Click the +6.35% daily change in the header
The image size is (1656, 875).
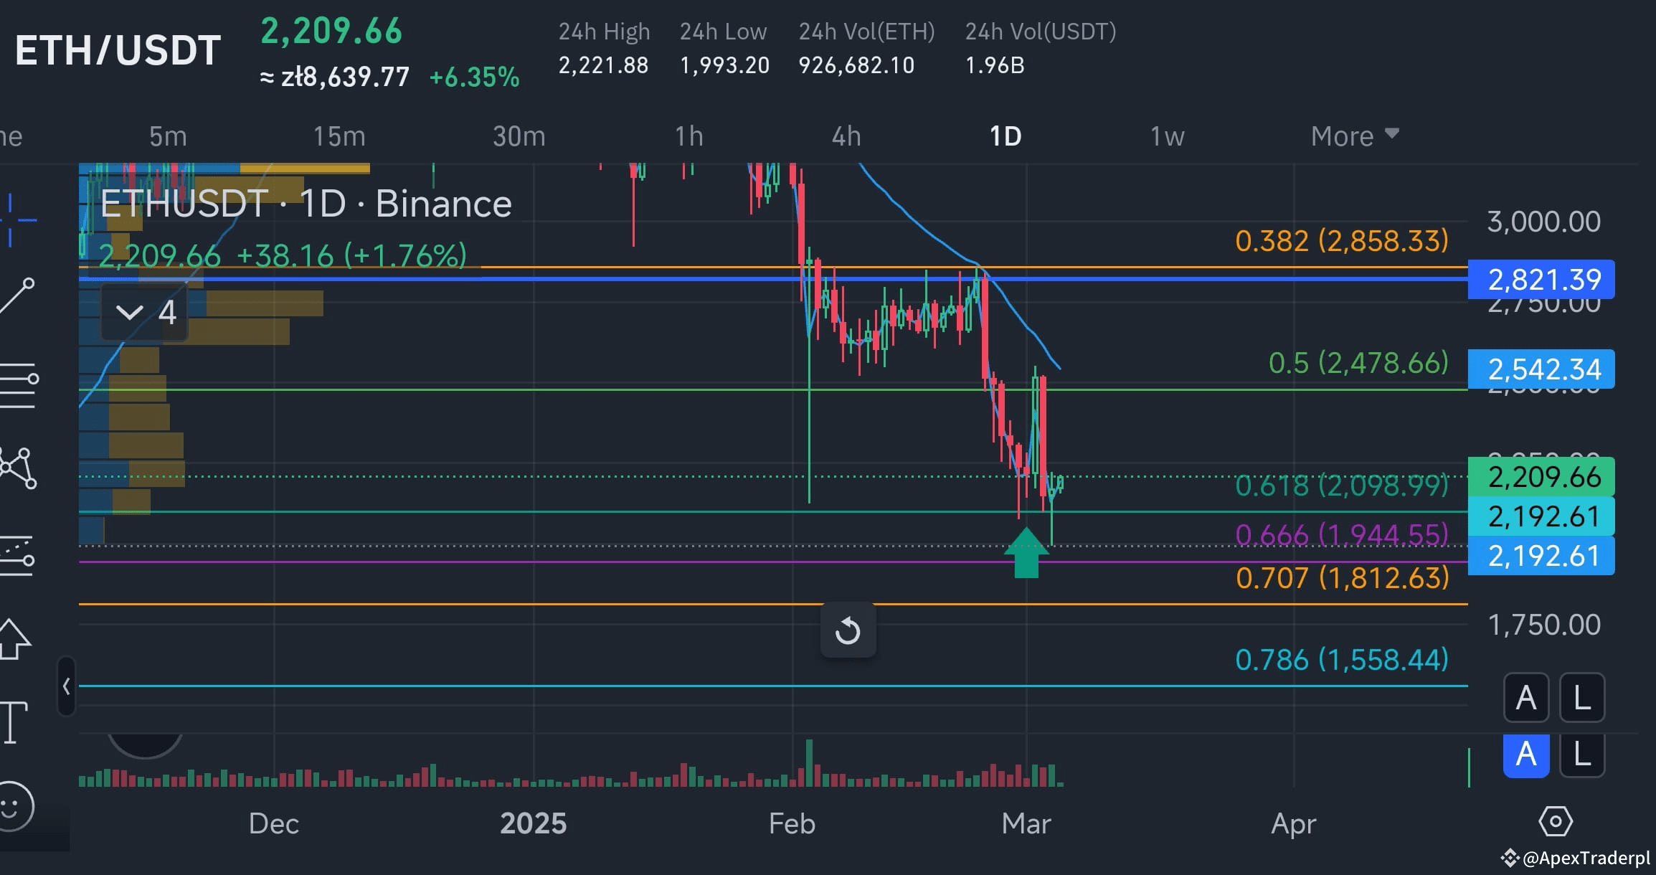pos(474,77)
